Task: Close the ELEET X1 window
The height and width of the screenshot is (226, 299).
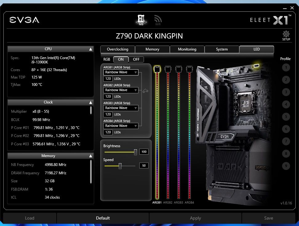Action: 292,8
